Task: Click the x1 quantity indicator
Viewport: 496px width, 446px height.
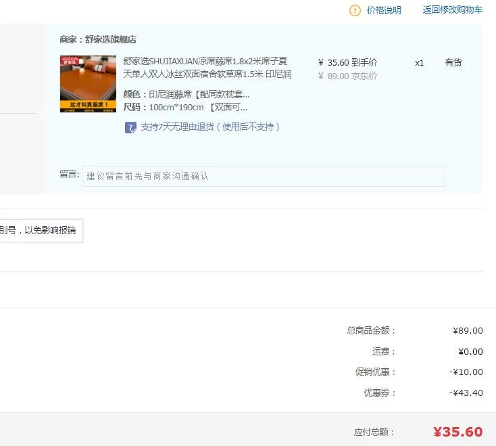Action: click(419, 63)
